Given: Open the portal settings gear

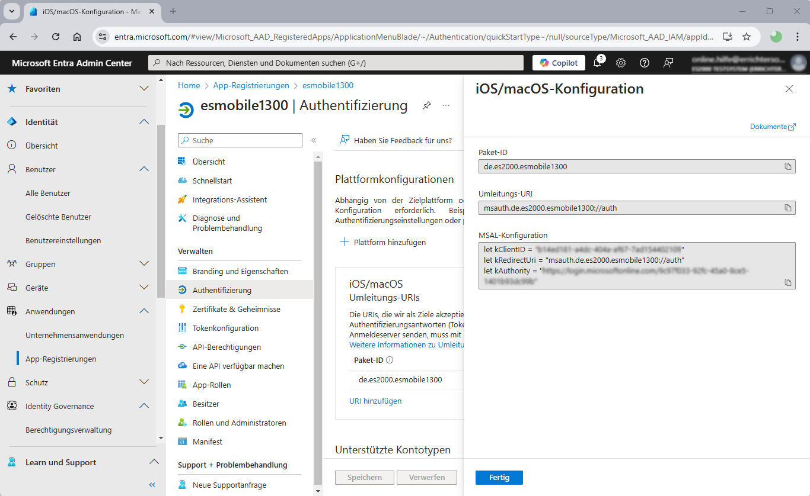Looking at the screenshot, I should point(621,63).
